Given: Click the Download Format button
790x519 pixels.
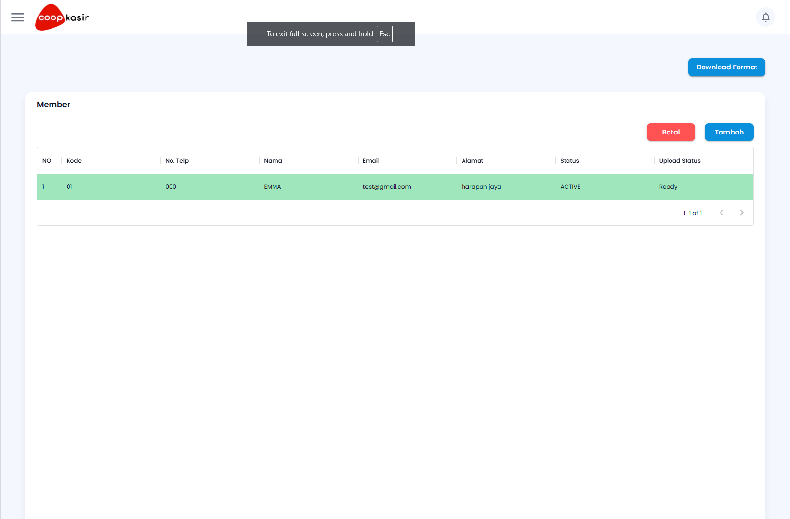Looking at the screenshot, I should (x=726, y=67).
